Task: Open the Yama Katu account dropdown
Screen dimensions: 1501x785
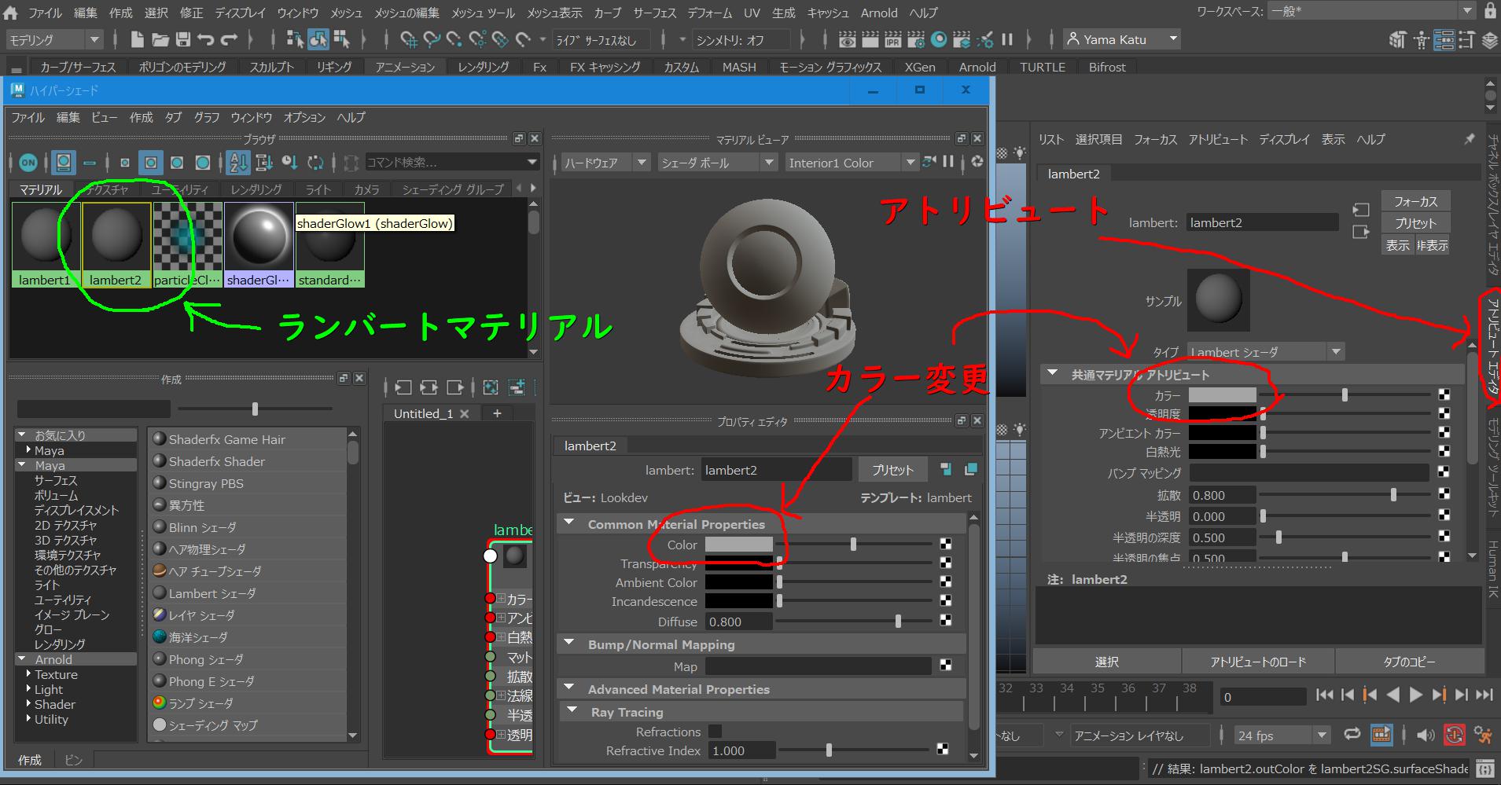Action: tap(1122, 39)
